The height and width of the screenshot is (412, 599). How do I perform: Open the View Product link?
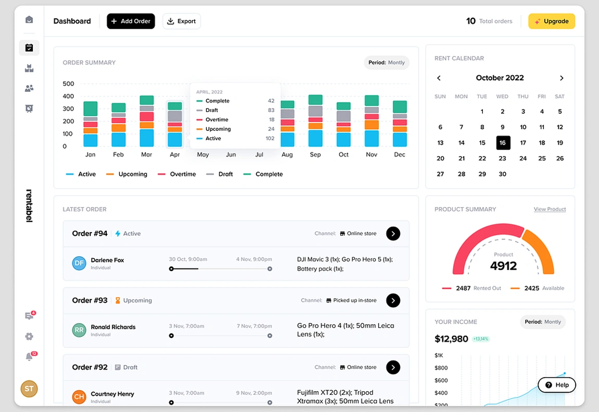point(550,209)
